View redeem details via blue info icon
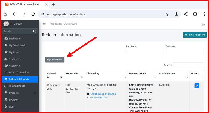209x113 pixels. tap(197, 86)
